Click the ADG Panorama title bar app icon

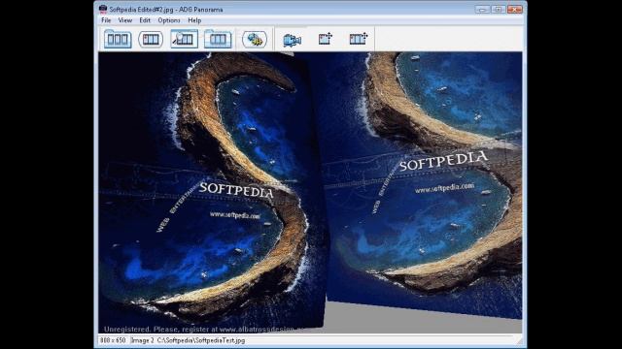(x=103, y=9)
